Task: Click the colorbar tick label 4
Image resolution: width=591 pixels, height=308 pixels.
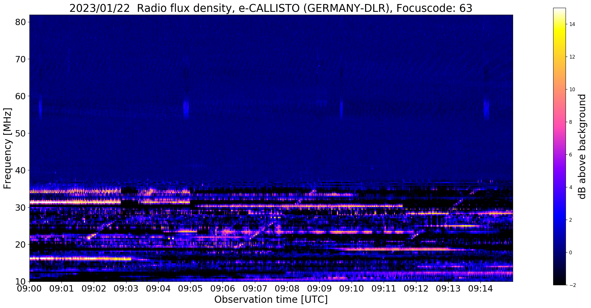Action: tap(571, 187)
